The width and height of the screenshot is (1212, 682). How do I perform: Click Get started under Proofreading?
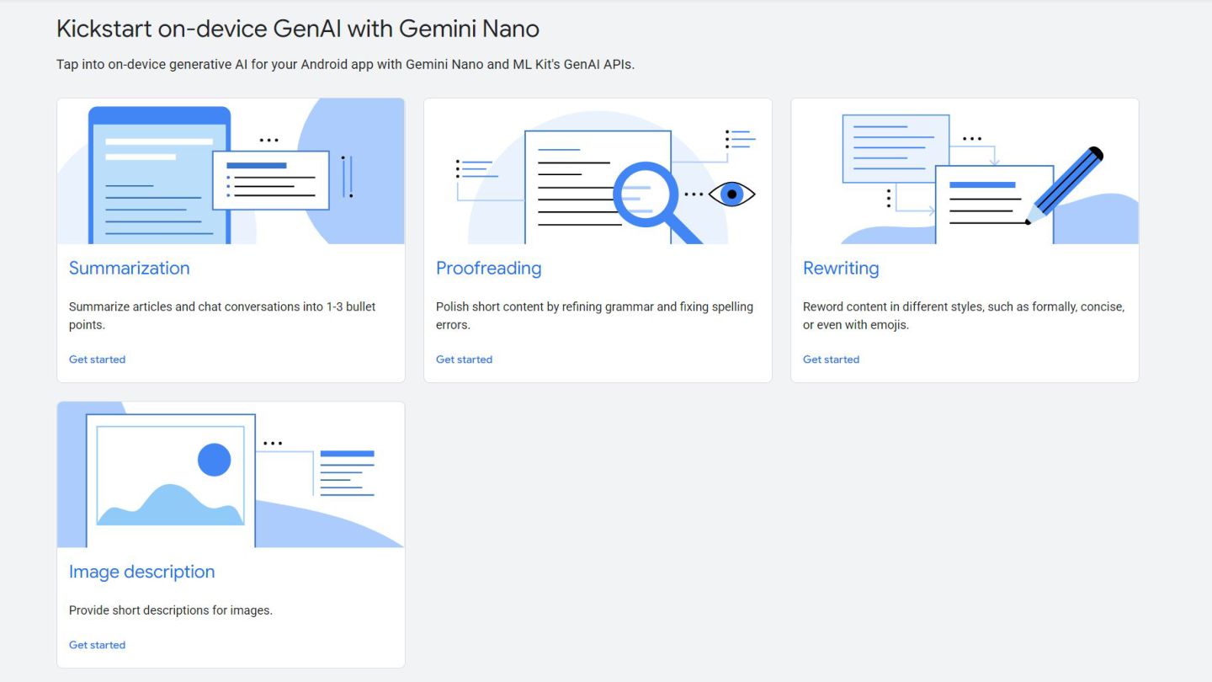[x=464, y=360]
